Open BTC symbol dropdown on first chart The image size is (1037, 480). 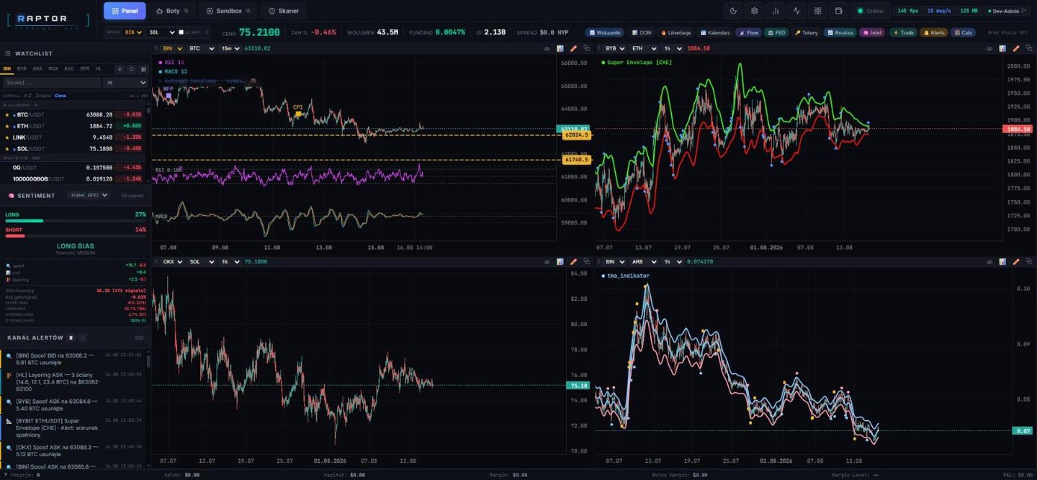click(x=201, y=48)
